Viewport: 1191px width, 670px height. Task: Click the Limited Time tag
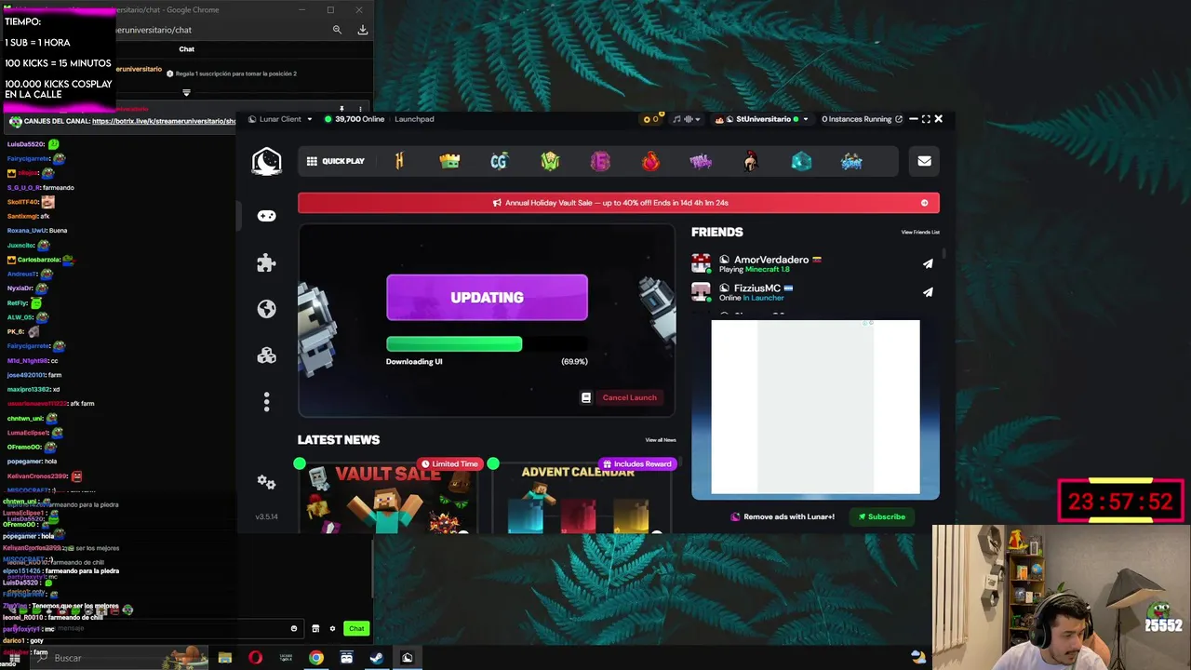click(x=449, y=463)
